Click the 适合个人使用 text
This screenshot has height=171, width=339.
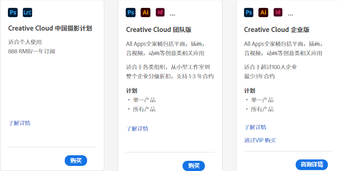25,42
